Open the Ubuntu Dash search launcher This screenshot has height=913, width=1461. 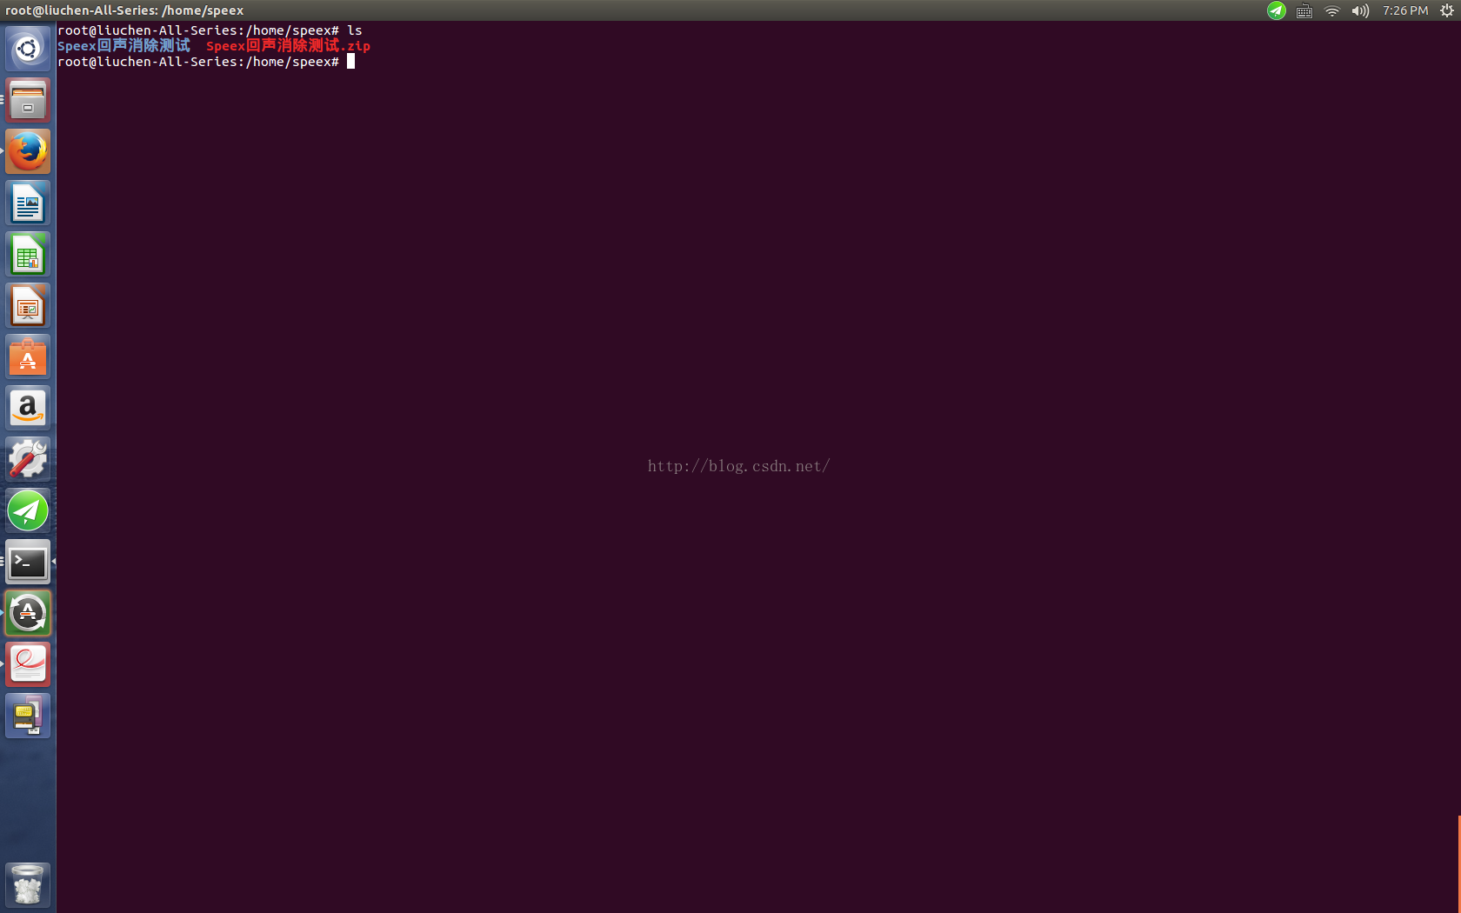click(28, 49)
